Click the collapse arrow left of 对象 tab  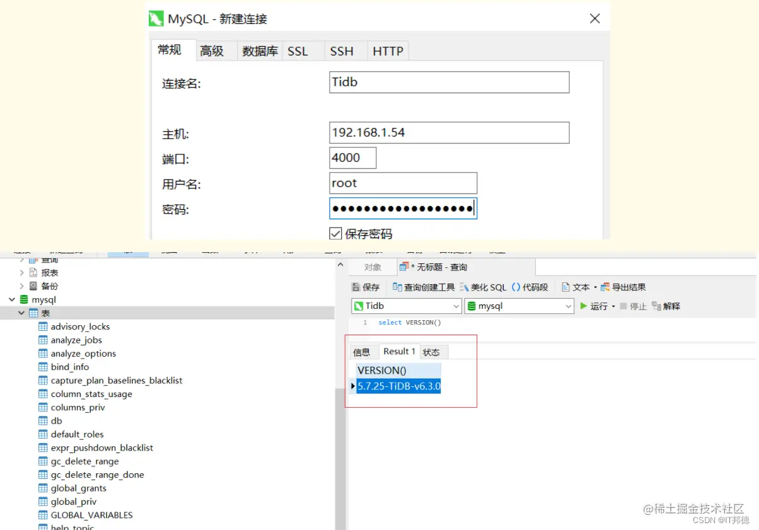click(340, 265)
